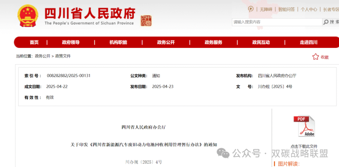339x167 pixels.
Task: Click 有效性 value 有效
Action: point(50,98)
